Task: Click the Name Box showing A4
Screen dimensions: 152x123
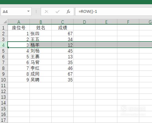Action: (16, 12)
